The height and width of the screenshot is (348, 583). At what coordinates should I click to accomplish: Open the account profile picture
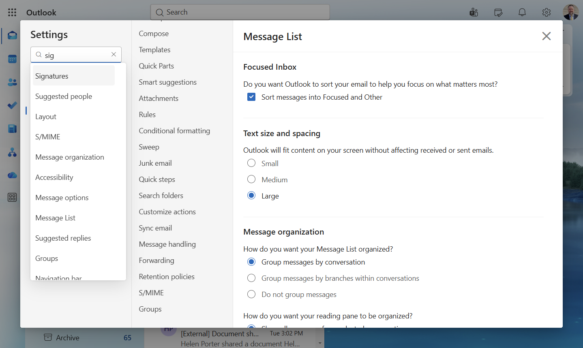(x=571, y=12)
